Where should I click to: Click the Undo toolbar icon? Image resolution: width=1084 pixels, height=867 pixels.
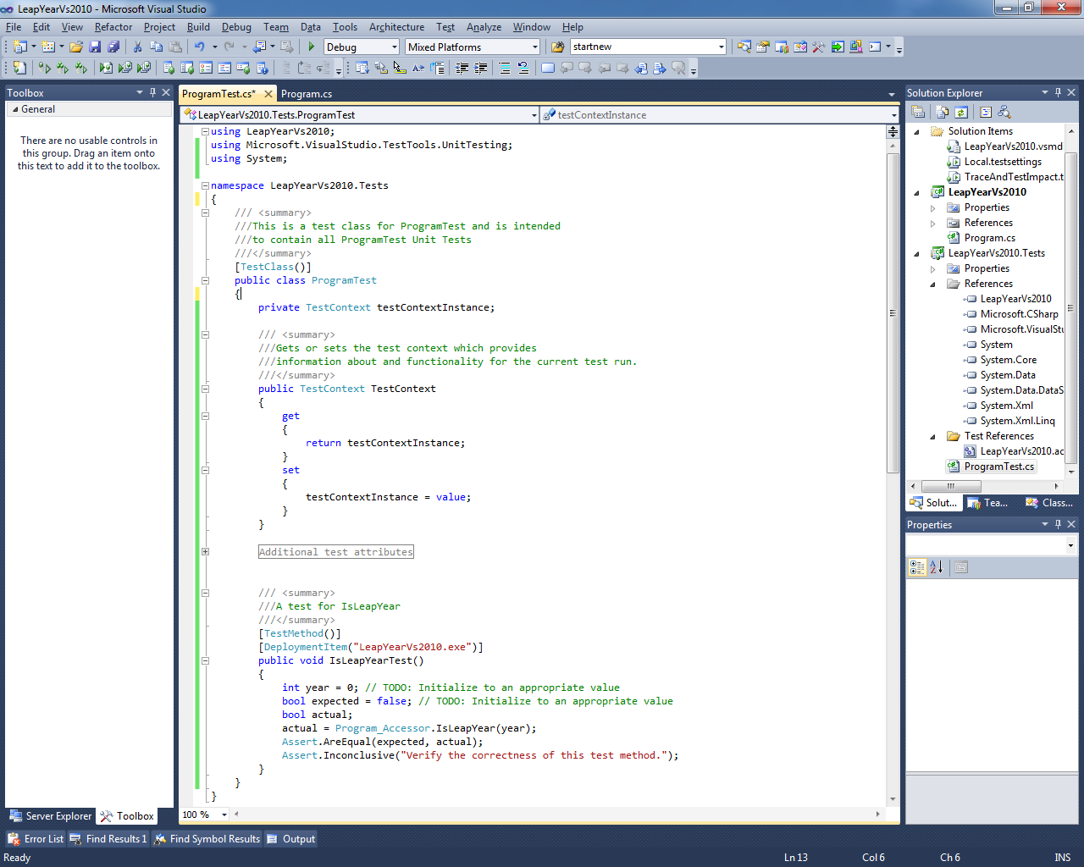(199, 47)
